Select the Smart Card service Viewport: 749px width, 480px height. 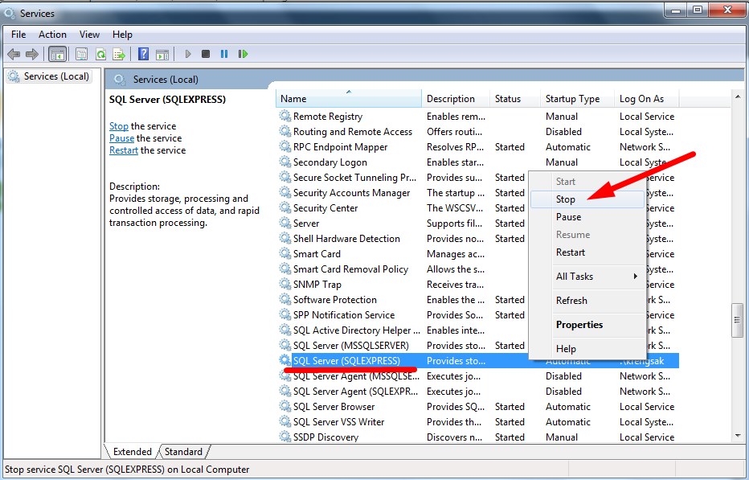[403, 254]
